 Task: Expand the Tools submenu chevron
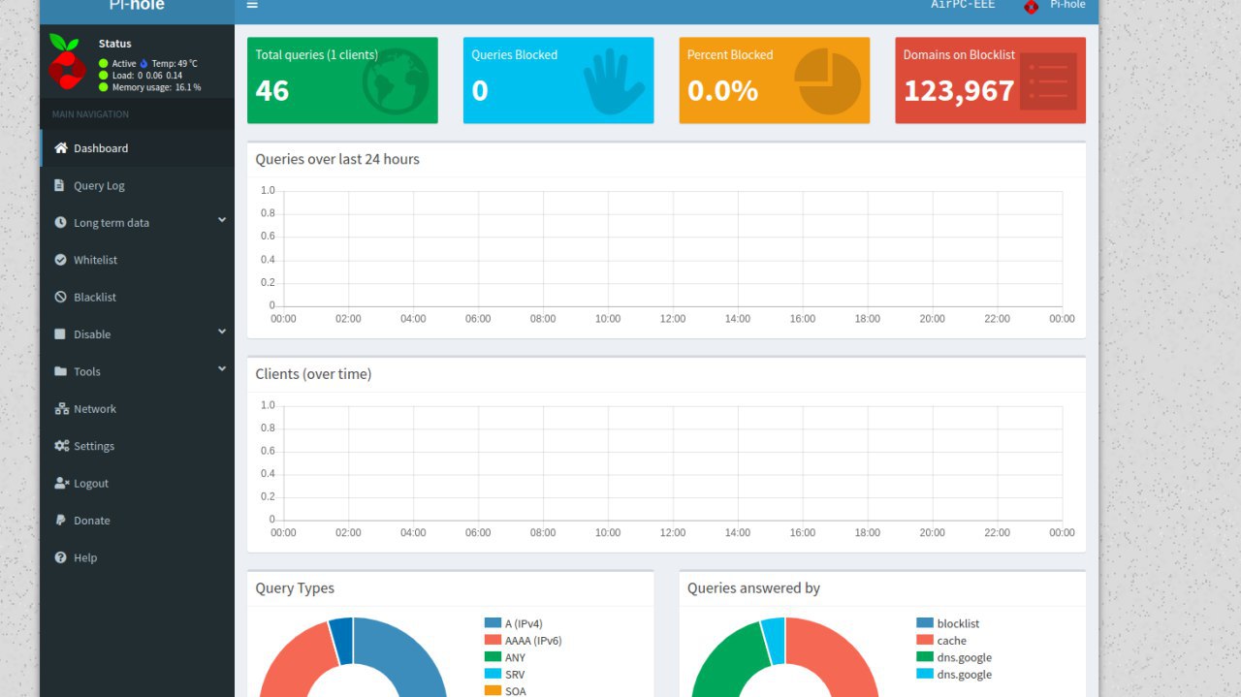(222, 369)
